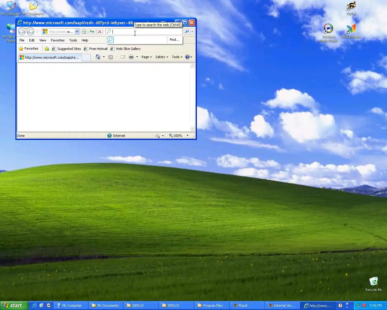
Task: Select the Windows Media Player desktop shortcut
Action: click(x=328, y=33)
